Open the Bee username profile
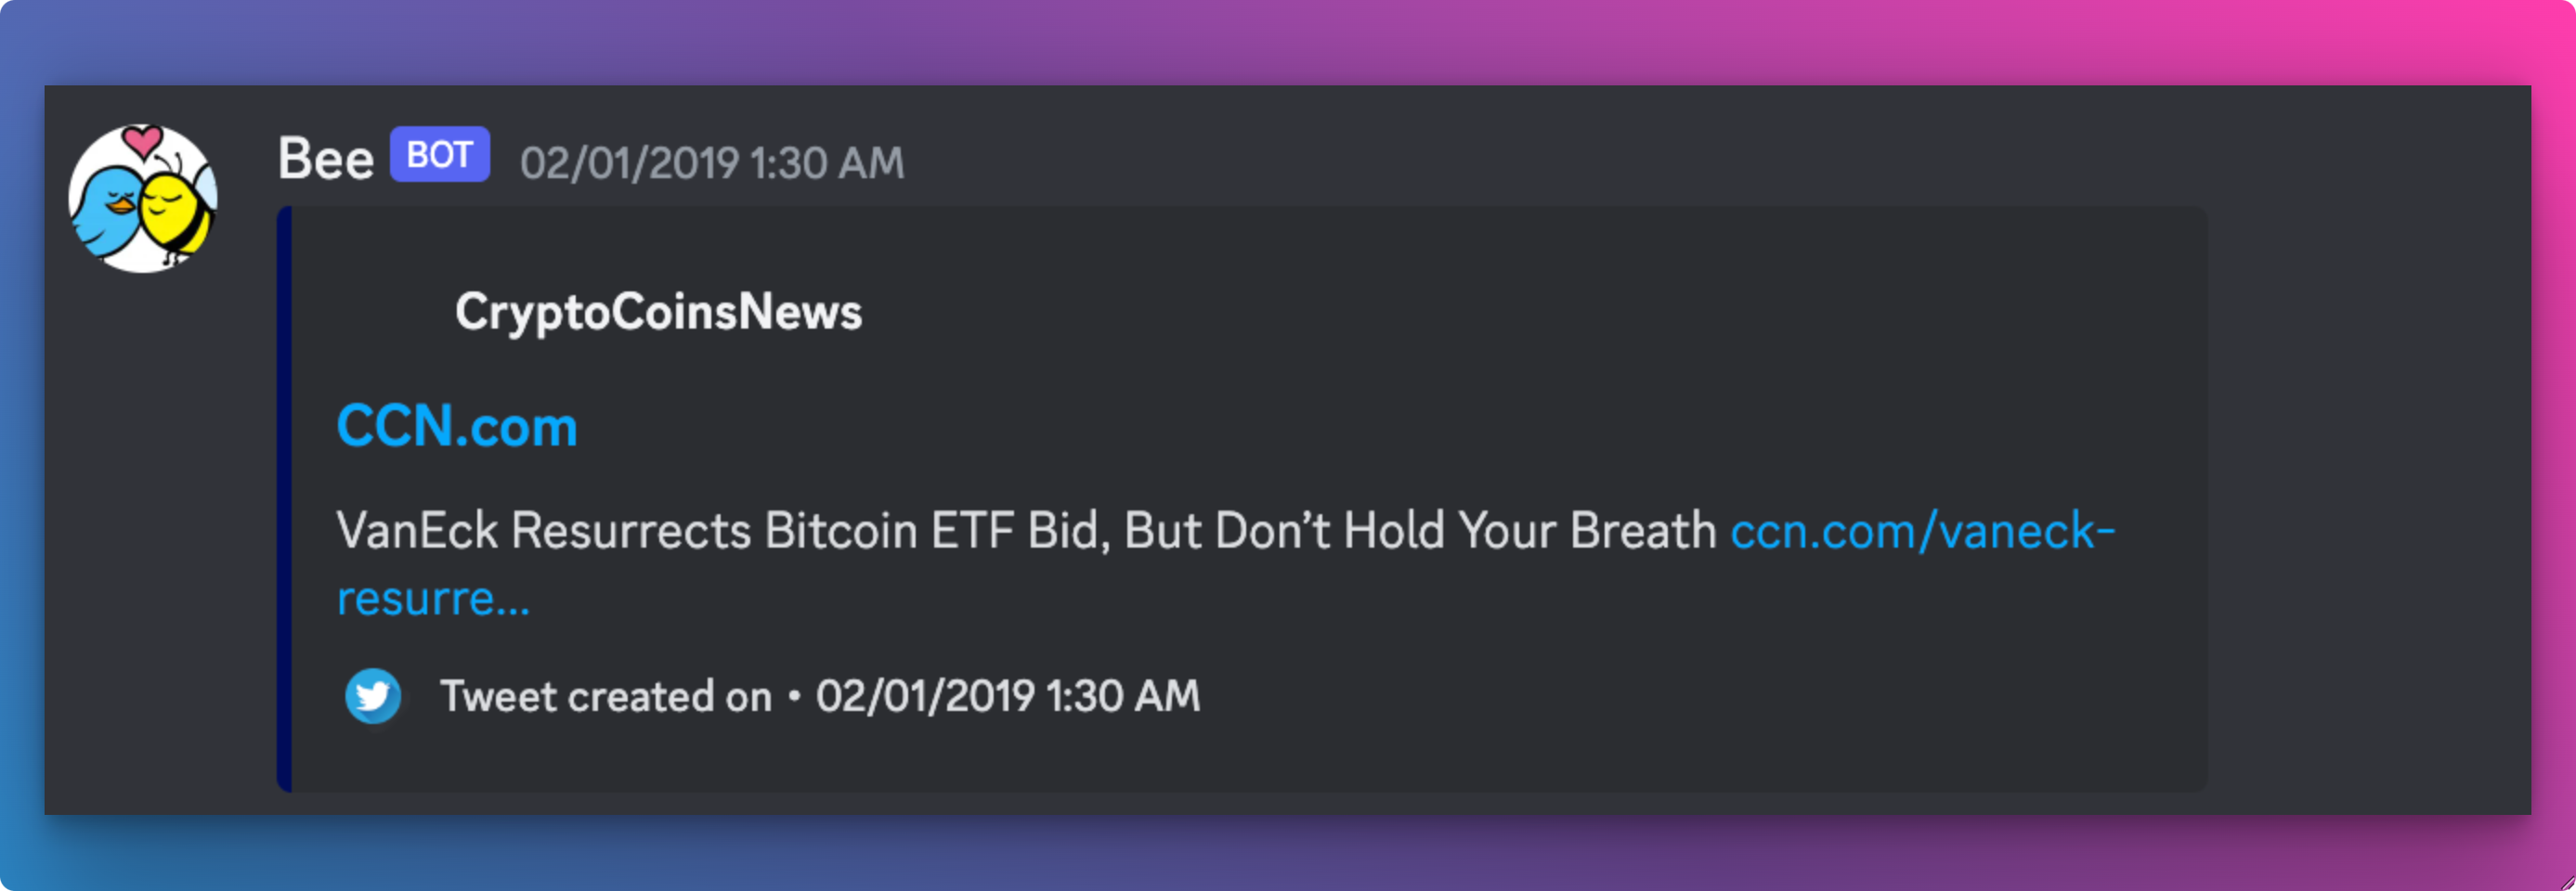The width and height of the screenshot is (2576, 891). pos(326,159)
